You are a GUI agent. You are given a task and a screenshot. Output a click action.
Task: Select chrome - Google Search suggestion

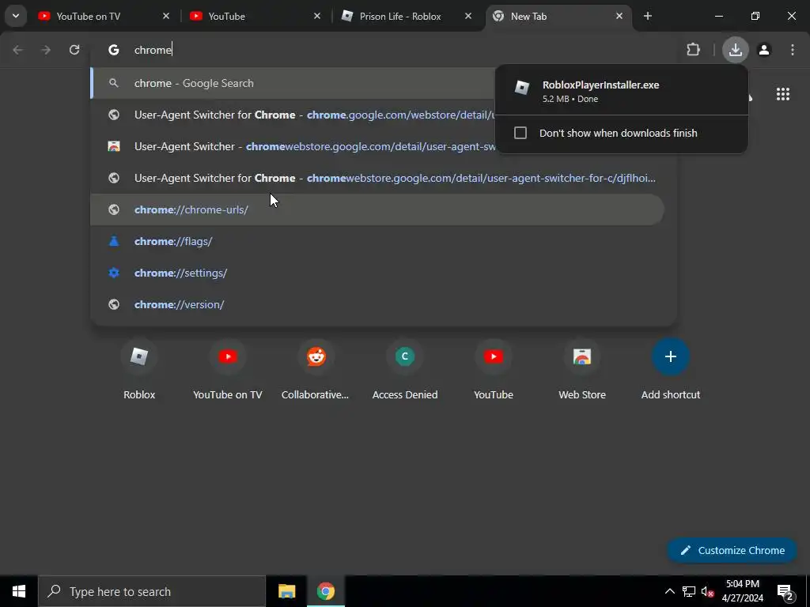(x=293, y=83)
